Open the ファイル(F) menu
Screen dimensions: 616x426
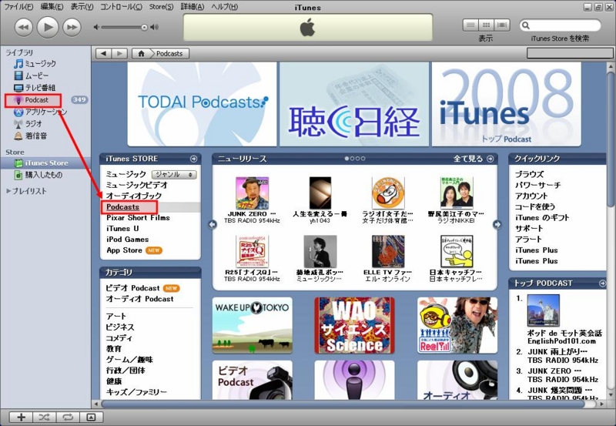[x=18, y=7]
